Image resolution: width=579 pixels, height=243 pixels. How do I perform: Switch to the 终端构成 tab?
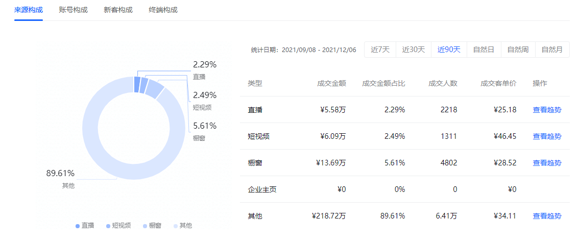[x=163, y=10]
